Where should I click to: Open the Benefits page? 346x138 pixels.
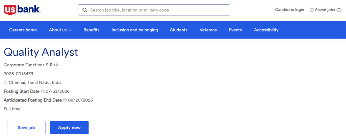(91, 30)
